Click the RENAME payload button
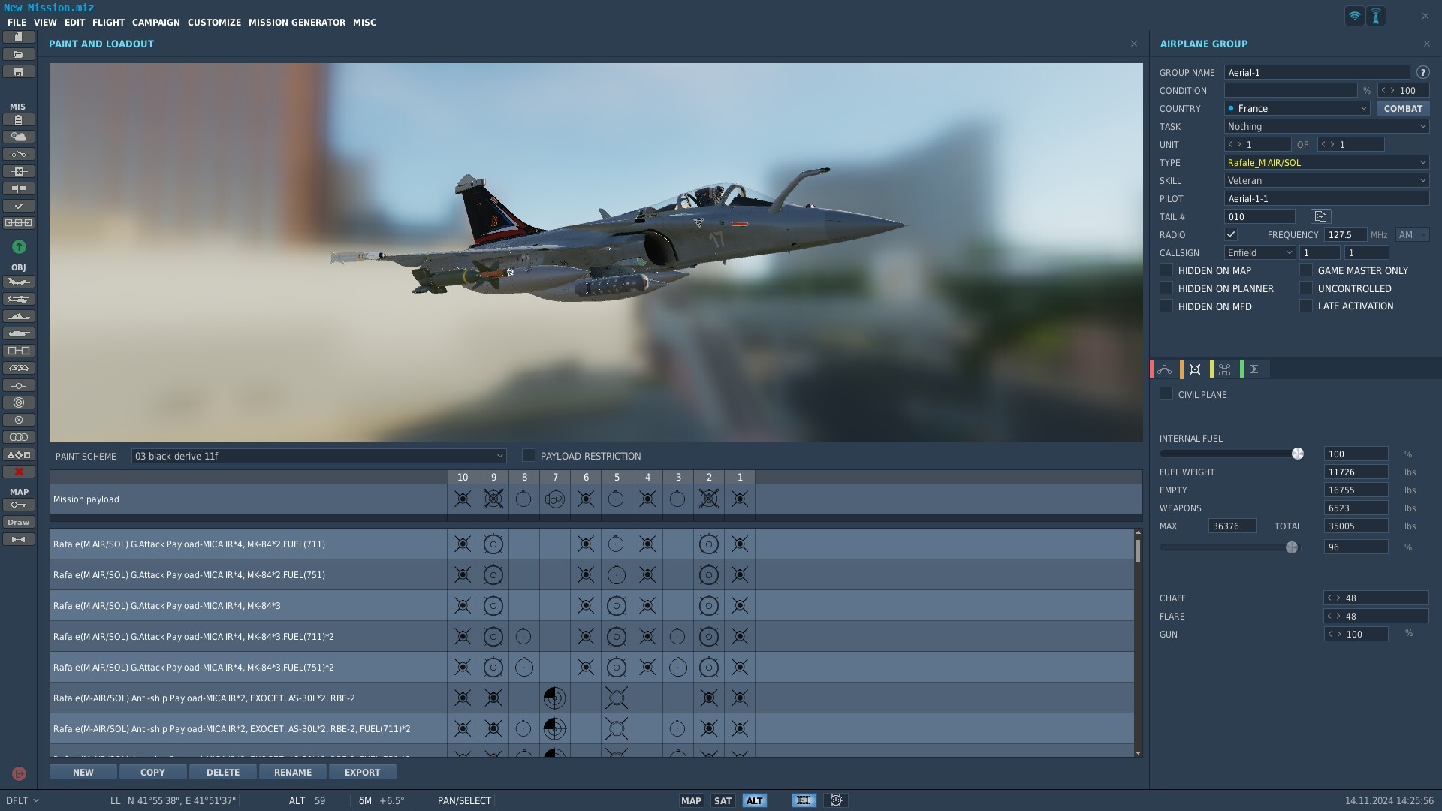The width and height of the screenshot is (1442, 811). (x=293, y=772)
